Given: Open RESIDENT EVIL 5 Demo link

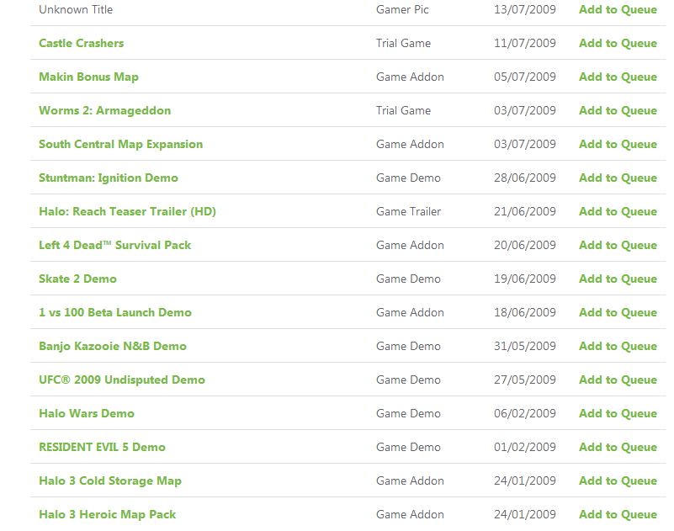Looking at the screenshot, I should pos(102,447).
